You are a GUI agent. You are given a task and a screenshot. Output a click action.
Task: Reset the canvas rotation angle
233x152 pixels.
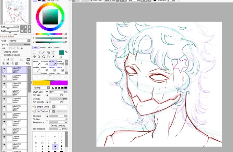tap(29, 31)
